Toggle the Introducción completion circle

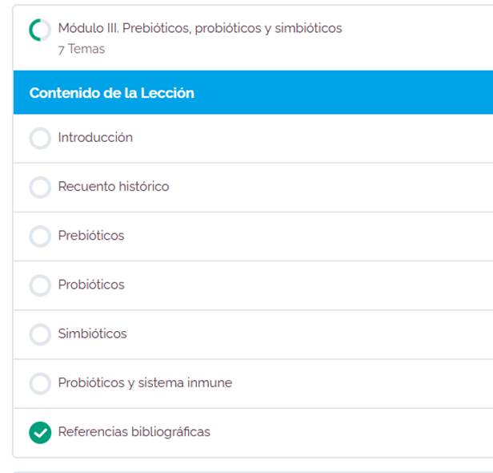pyautogui.click(x=39, y=139)
